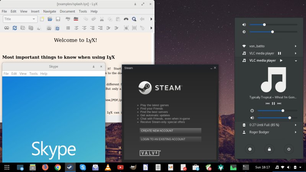Image resolution: width=306 pixels, height=172 pixels.
Task: Adjust the VLC track position slider
Action: 277,111
